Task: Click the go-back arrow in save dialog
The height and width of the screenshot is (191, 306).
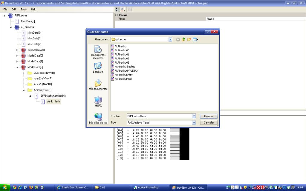Action: click(x=178, y=39)
